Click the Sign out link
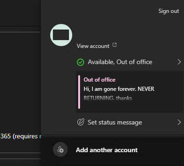Screen dimensions: 184x166 [x=169, y=11]
